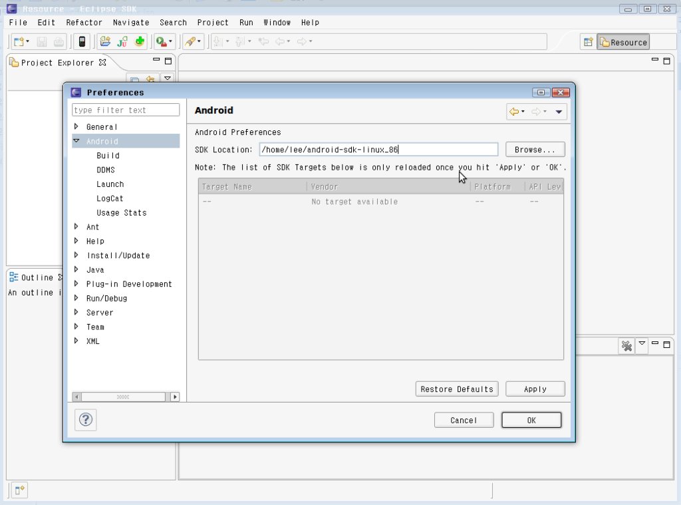The width and height of the screenshot is (681, 505).
Task: Select the Usage Stats preferences item
Action: pyautogui.click(x=122, y=213)
